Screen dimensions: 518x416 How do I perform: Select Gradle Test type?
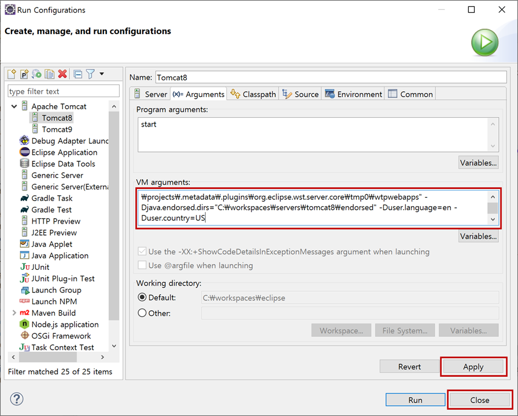46,210
